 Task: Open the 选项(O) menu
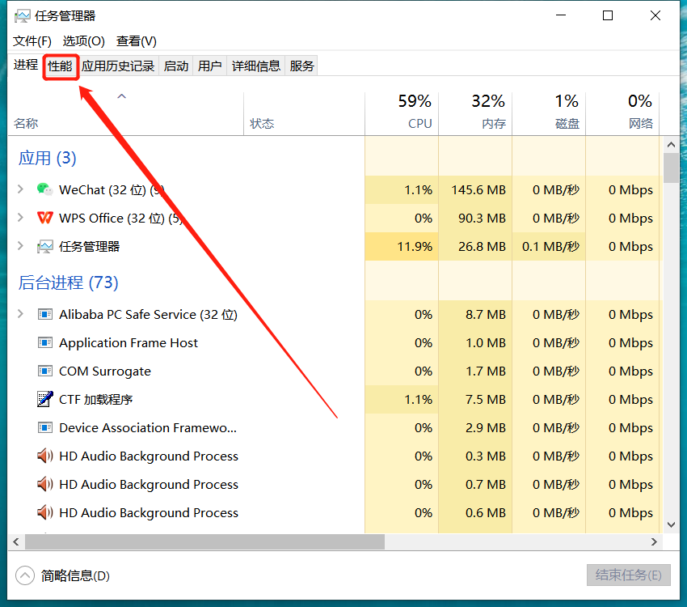(x=84, y=41)
